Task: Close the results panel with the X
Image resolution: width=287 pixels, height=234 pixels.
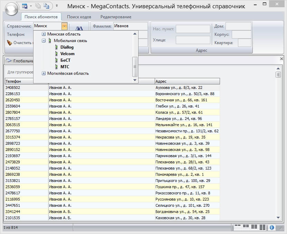Action: click(281, 59)
